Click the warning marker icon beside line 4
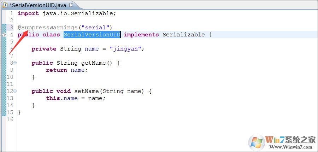Viewport: 318px width, 152px height. point(4,35)
